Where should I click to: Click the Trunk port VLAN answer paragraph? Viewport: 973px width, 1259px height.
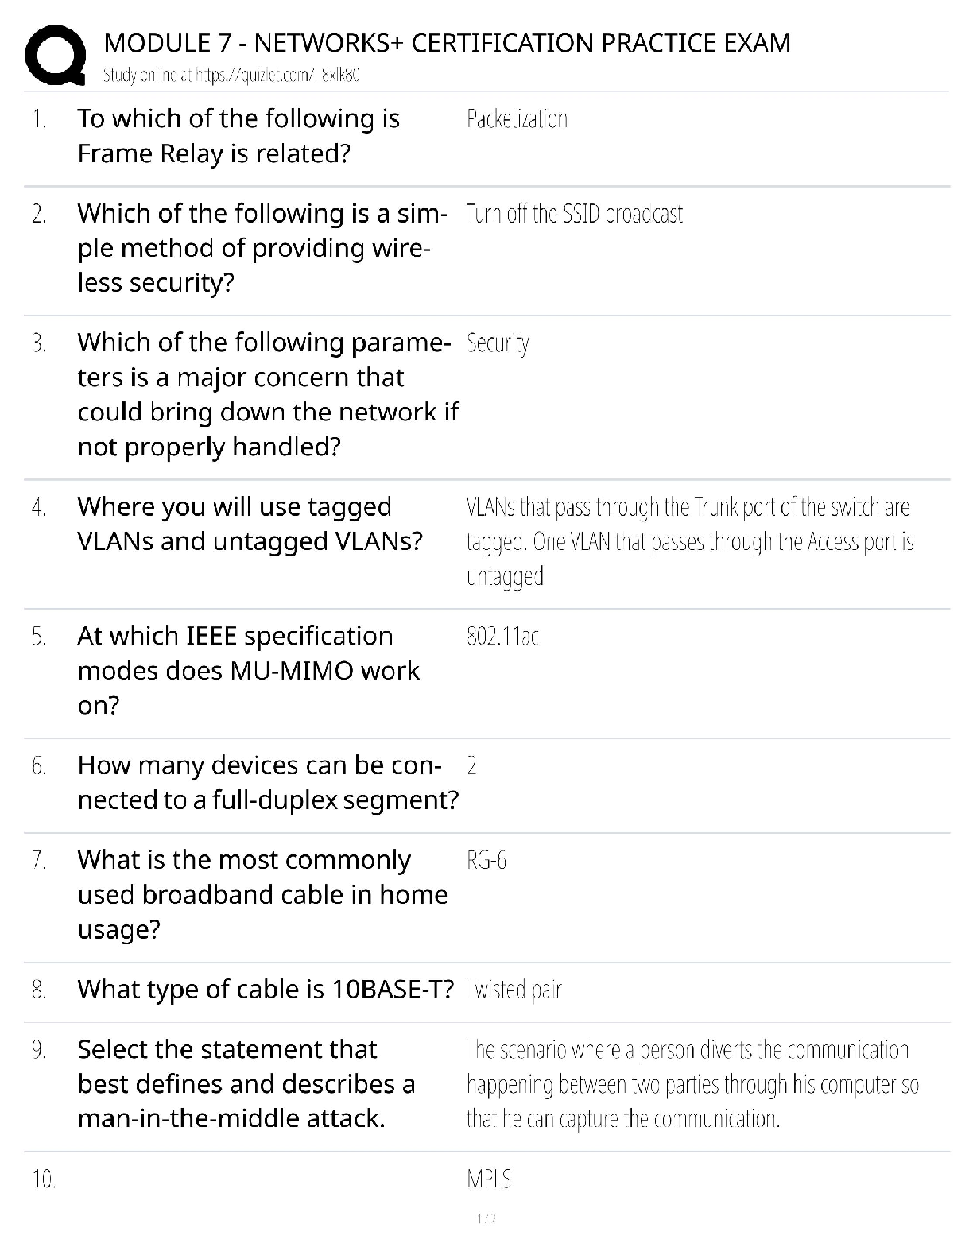click(x=689, y=541)
